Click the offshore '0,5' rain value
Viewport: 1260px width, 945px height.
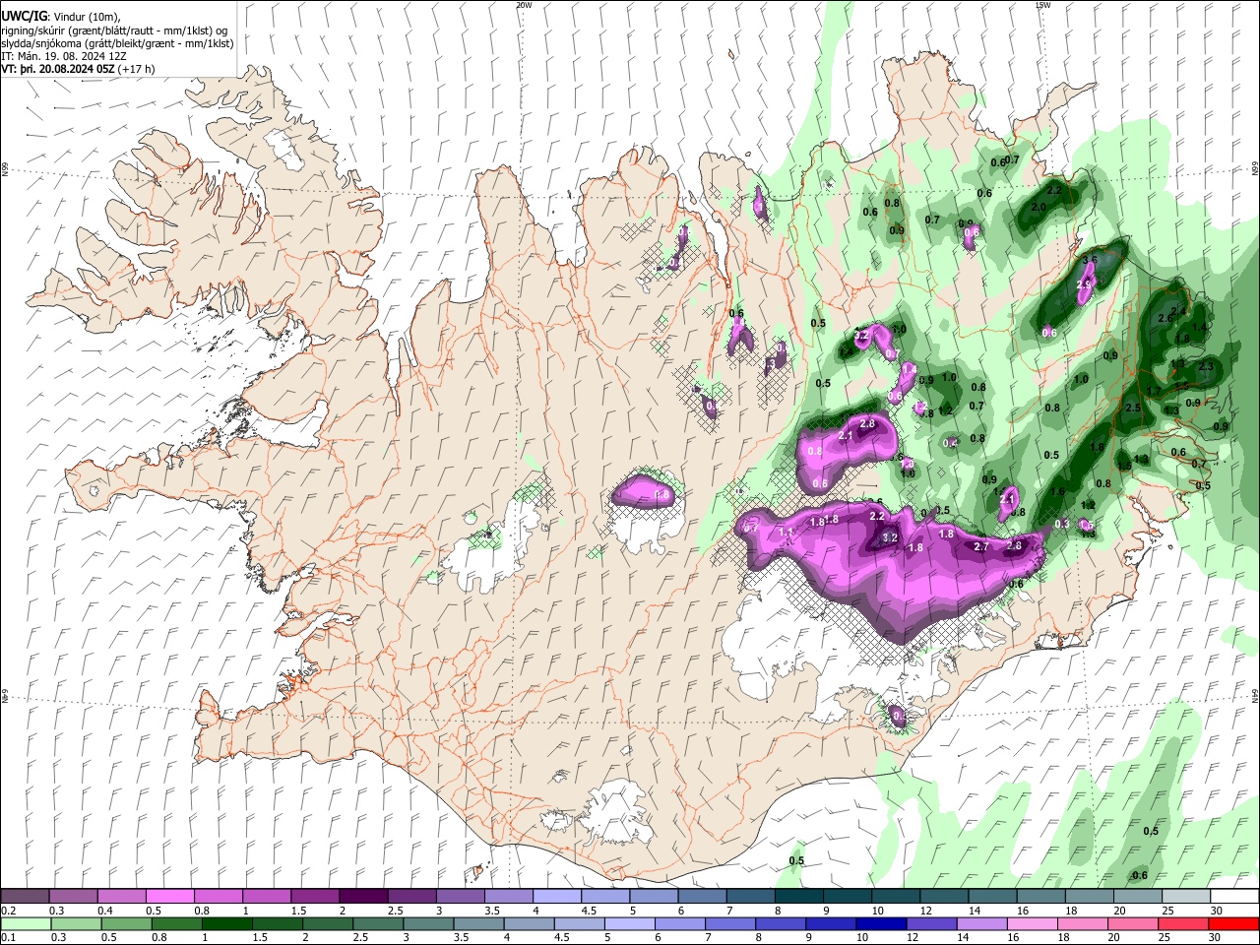[x=1151, y=831]
